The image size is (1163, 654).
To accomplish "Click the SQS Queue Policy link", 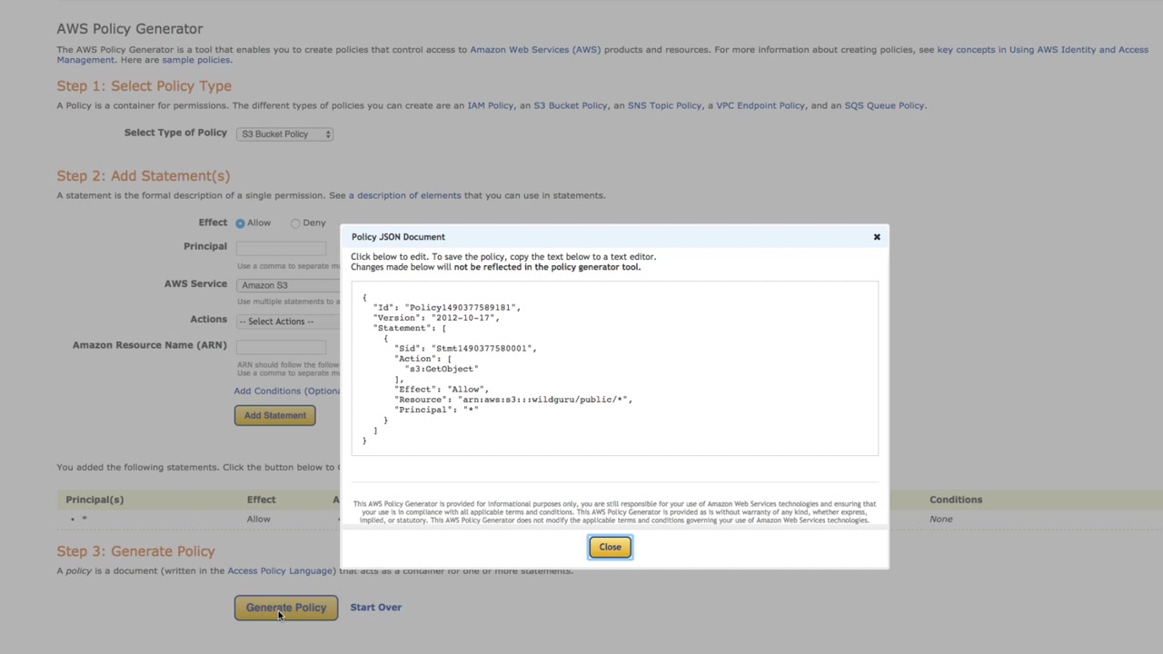I will click(884, 105).
